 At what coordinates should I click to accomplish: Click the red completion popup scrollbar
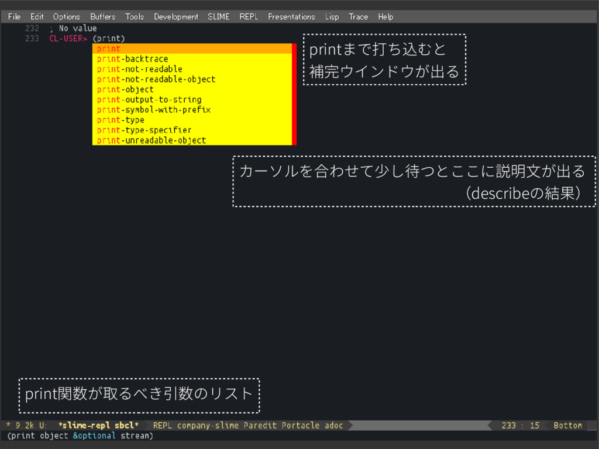click(294, 94)
